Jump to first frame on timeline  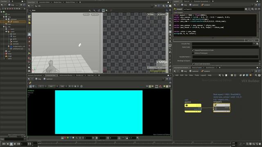tap(4, 144)
